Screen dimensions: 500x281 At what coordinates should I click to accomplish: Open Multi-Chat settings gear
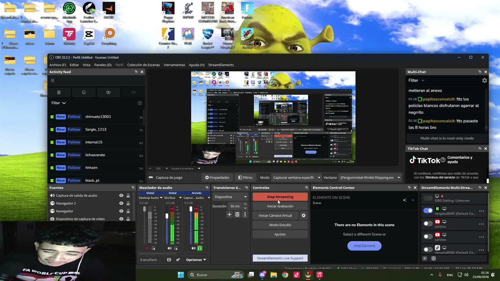484,80
